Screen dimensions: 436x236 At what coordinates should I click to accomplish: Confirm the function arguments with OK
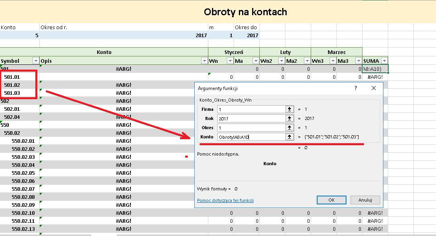tap(332, 200)
